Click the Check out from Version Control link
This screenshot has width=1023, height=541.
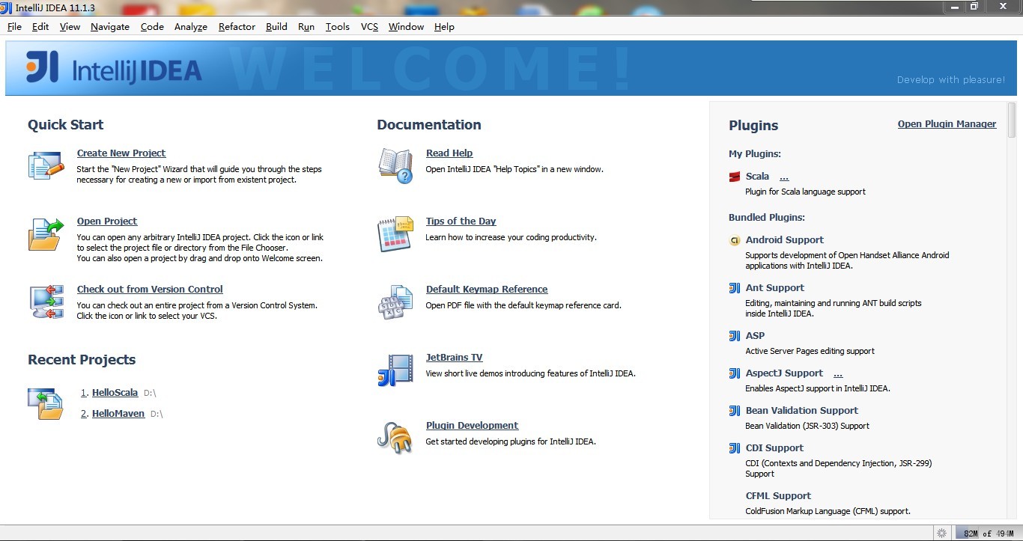(x=150, y=290)
